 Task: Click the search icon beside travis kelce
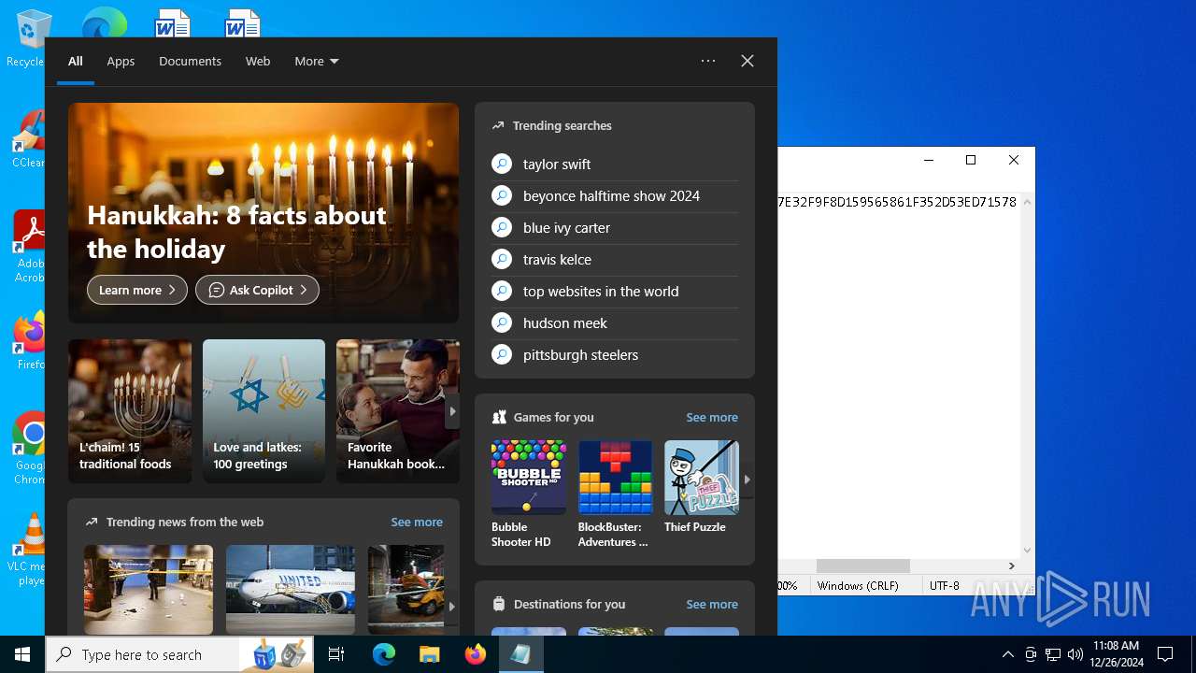(502, 259)
